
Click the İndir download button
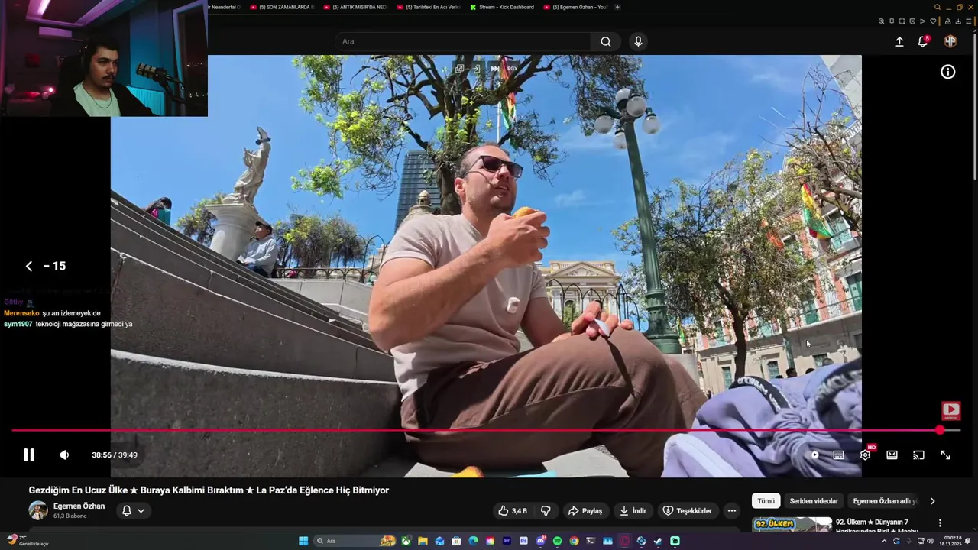[633, 510]
